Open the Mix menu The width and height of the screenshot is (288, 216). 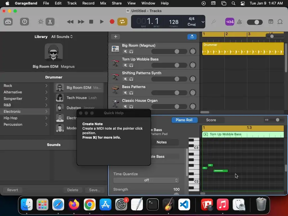pyautogui.click(x=103, y=3)
